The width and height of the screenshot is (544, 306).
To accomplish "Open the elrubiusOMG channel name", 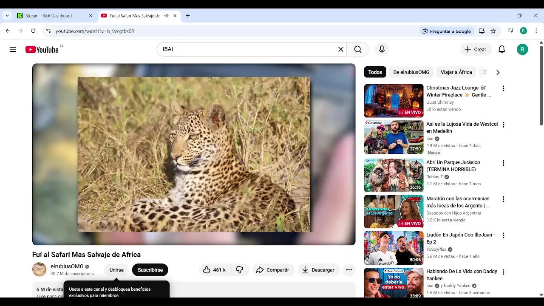I will [x=67, y=266].
